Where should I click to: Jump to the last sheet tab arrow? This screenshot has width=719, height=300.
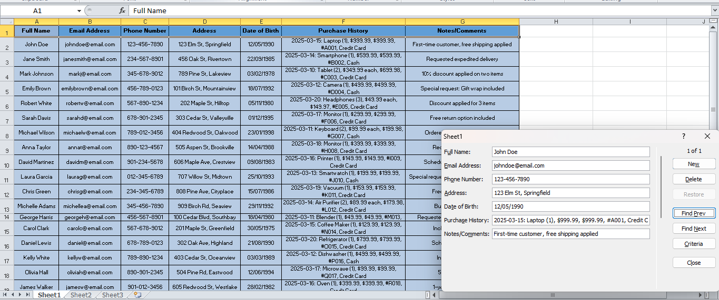click(x=28, y=295)
